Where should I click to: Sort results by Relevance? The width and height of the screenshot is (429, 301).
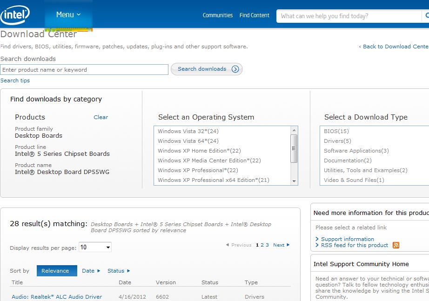pos(57,271)
